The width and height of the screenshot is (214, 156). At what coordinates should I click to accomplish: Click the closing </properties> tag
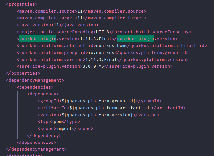point(23,73)
